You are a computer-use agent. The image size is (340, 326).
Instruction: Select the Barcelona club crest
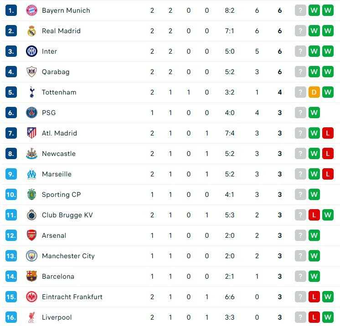click(31, 276)
